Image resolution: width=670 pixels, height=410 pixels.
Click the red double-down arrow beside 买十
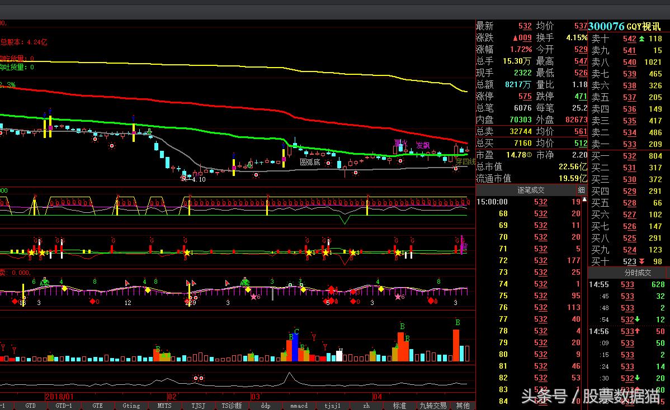[x=641, y=262]
